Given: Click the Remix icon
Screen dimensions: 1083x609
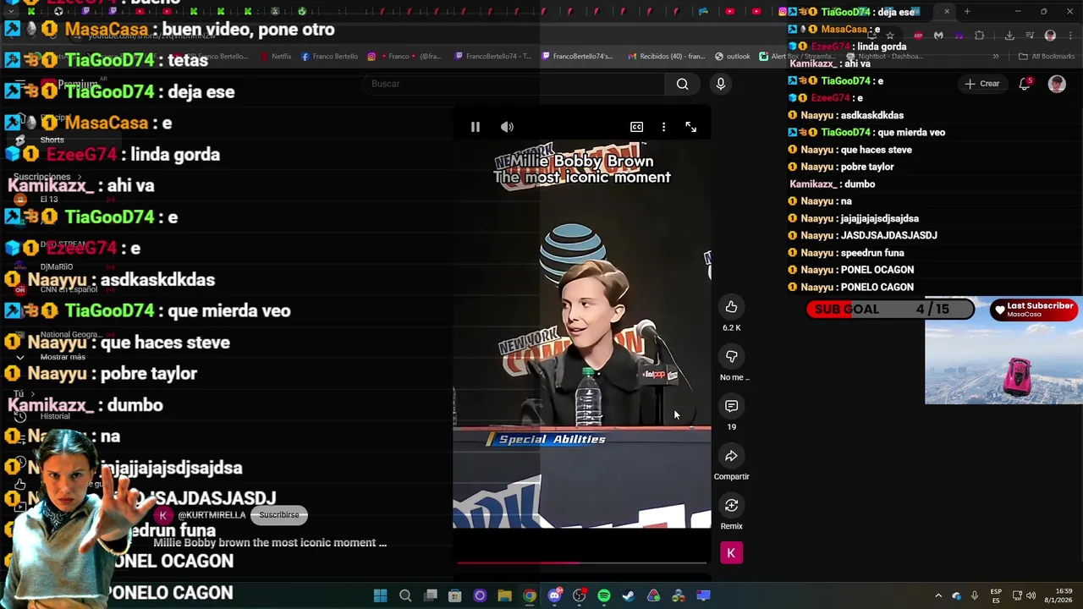Looking at the screenshot, I should point(731,506).
